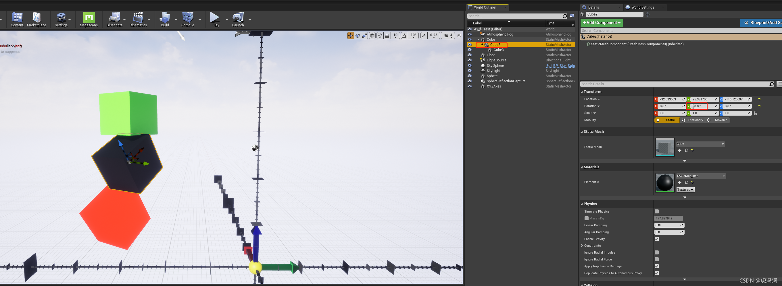
Task: Collapse Cube2 children in World Outliner
Action: 482,45
